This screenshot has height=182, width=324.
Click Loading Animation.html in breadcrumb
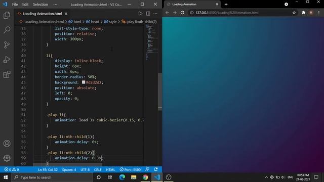point(44,22)
